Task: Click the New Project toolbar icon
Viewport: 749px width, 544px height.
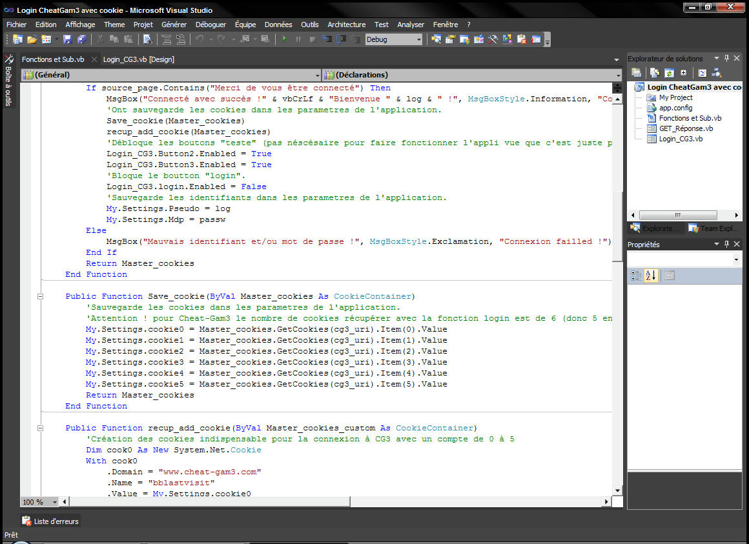Action: 18,39
